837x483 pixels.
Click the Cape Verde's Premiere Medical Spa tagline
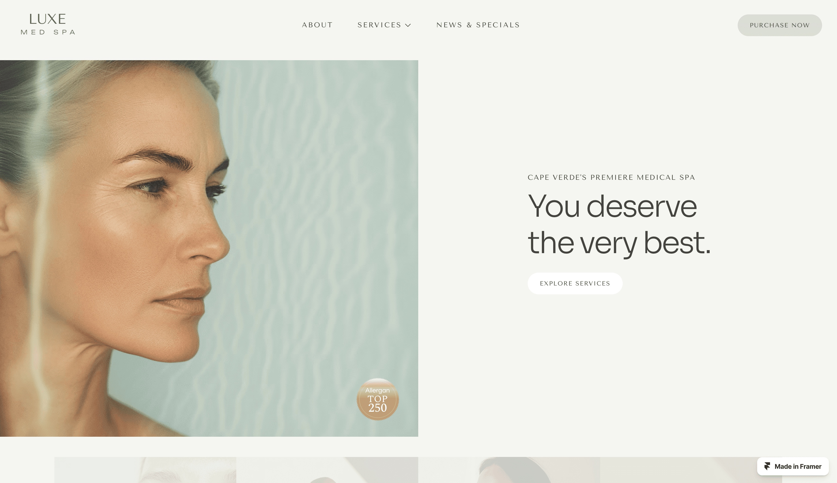click(611, 178)
